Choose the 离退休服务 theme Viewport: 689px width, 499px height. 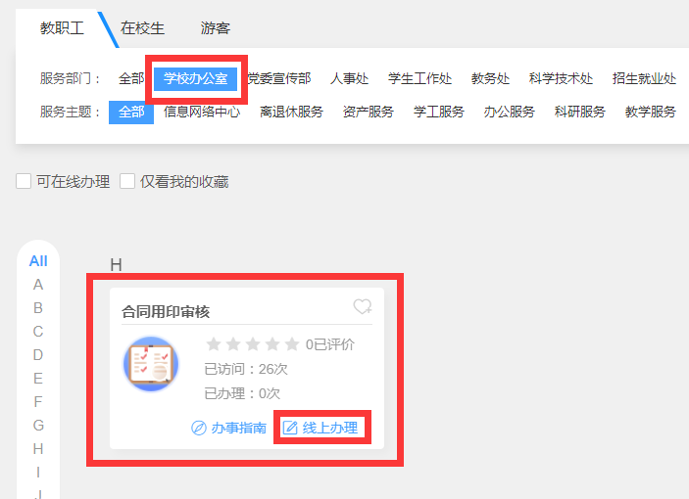(x=292, y=112)
